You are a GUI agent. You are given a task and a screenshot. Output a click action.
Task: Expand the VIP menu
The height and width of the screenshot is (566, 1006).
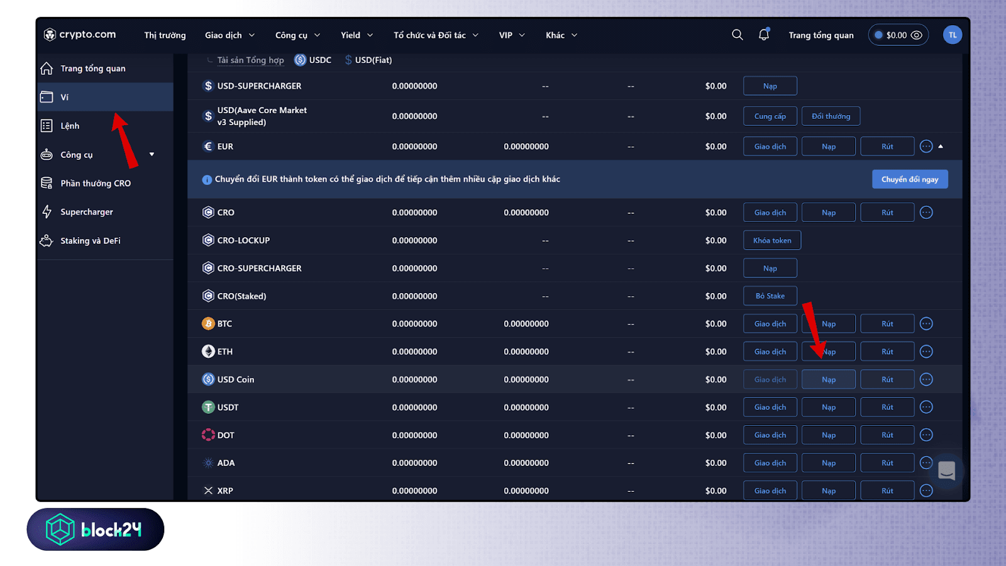point(512,35)
